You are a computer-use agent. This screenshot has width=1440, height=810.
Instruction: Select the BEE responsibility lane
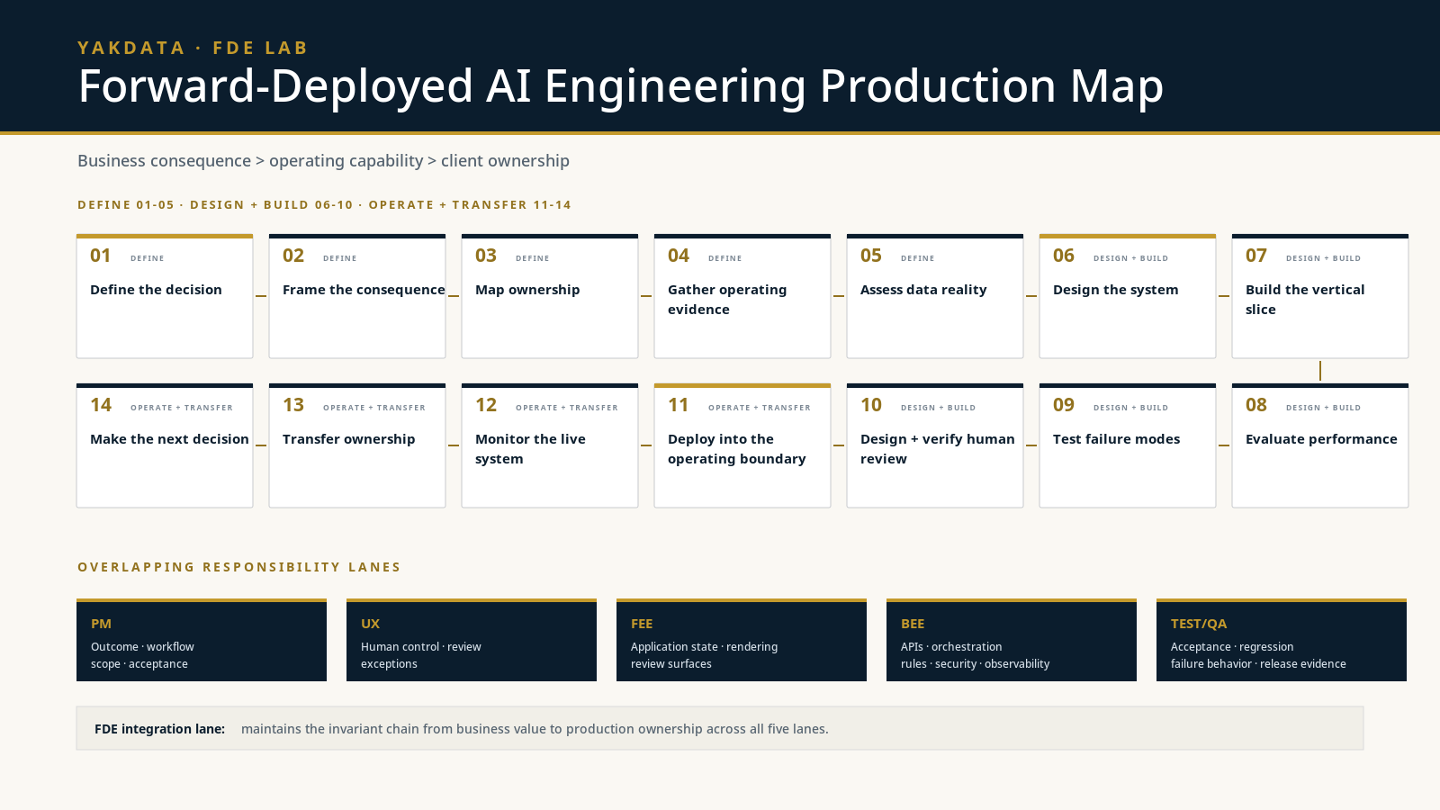(x=1012, y=640)
